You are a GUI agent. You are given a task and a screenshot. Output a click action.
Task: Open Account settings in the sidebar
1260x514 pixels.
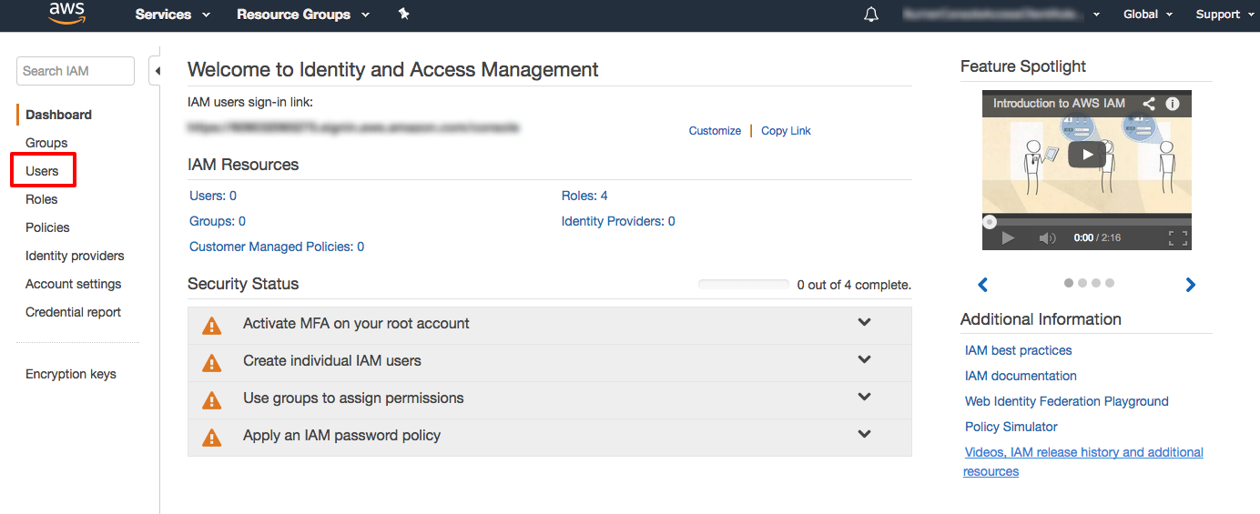pos(73,284)
